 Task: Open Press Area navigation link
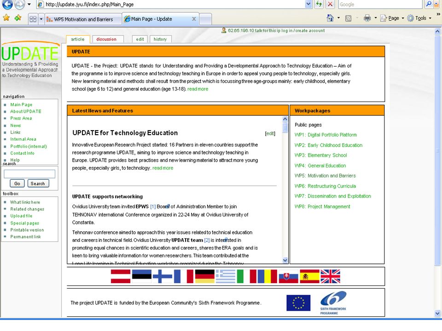21,118
